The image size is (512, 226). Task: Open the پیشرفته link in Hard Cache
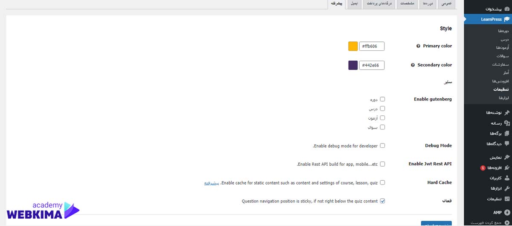[211, 183]
